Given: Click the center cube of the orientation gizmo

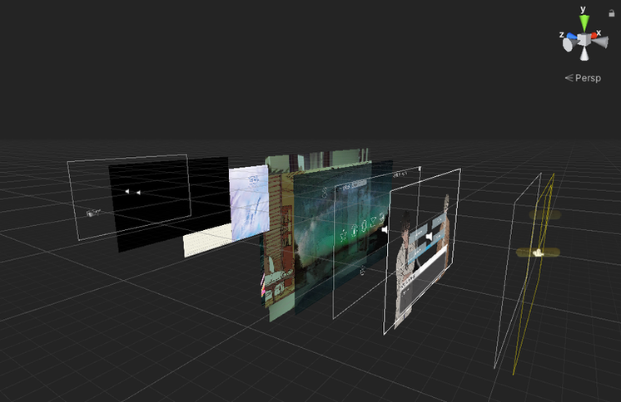Looking at the screenshot, I should pos(584,40).
